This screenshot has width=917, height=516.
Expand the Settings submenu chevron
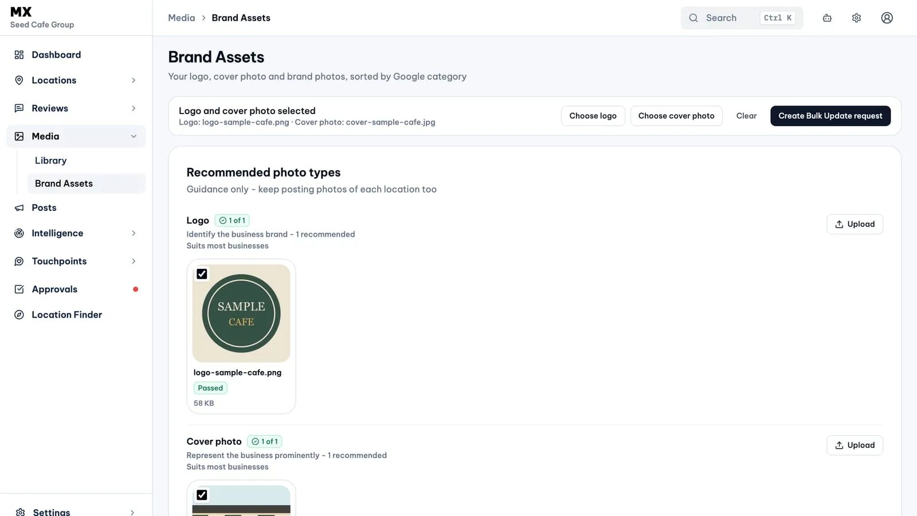pos(132,512)
